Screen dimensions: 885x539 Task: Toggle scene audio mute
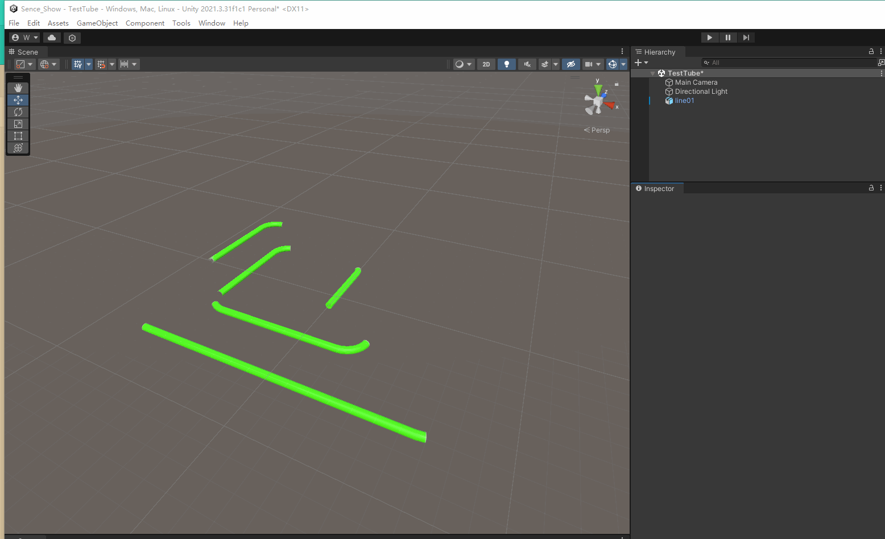click(527, 64)
